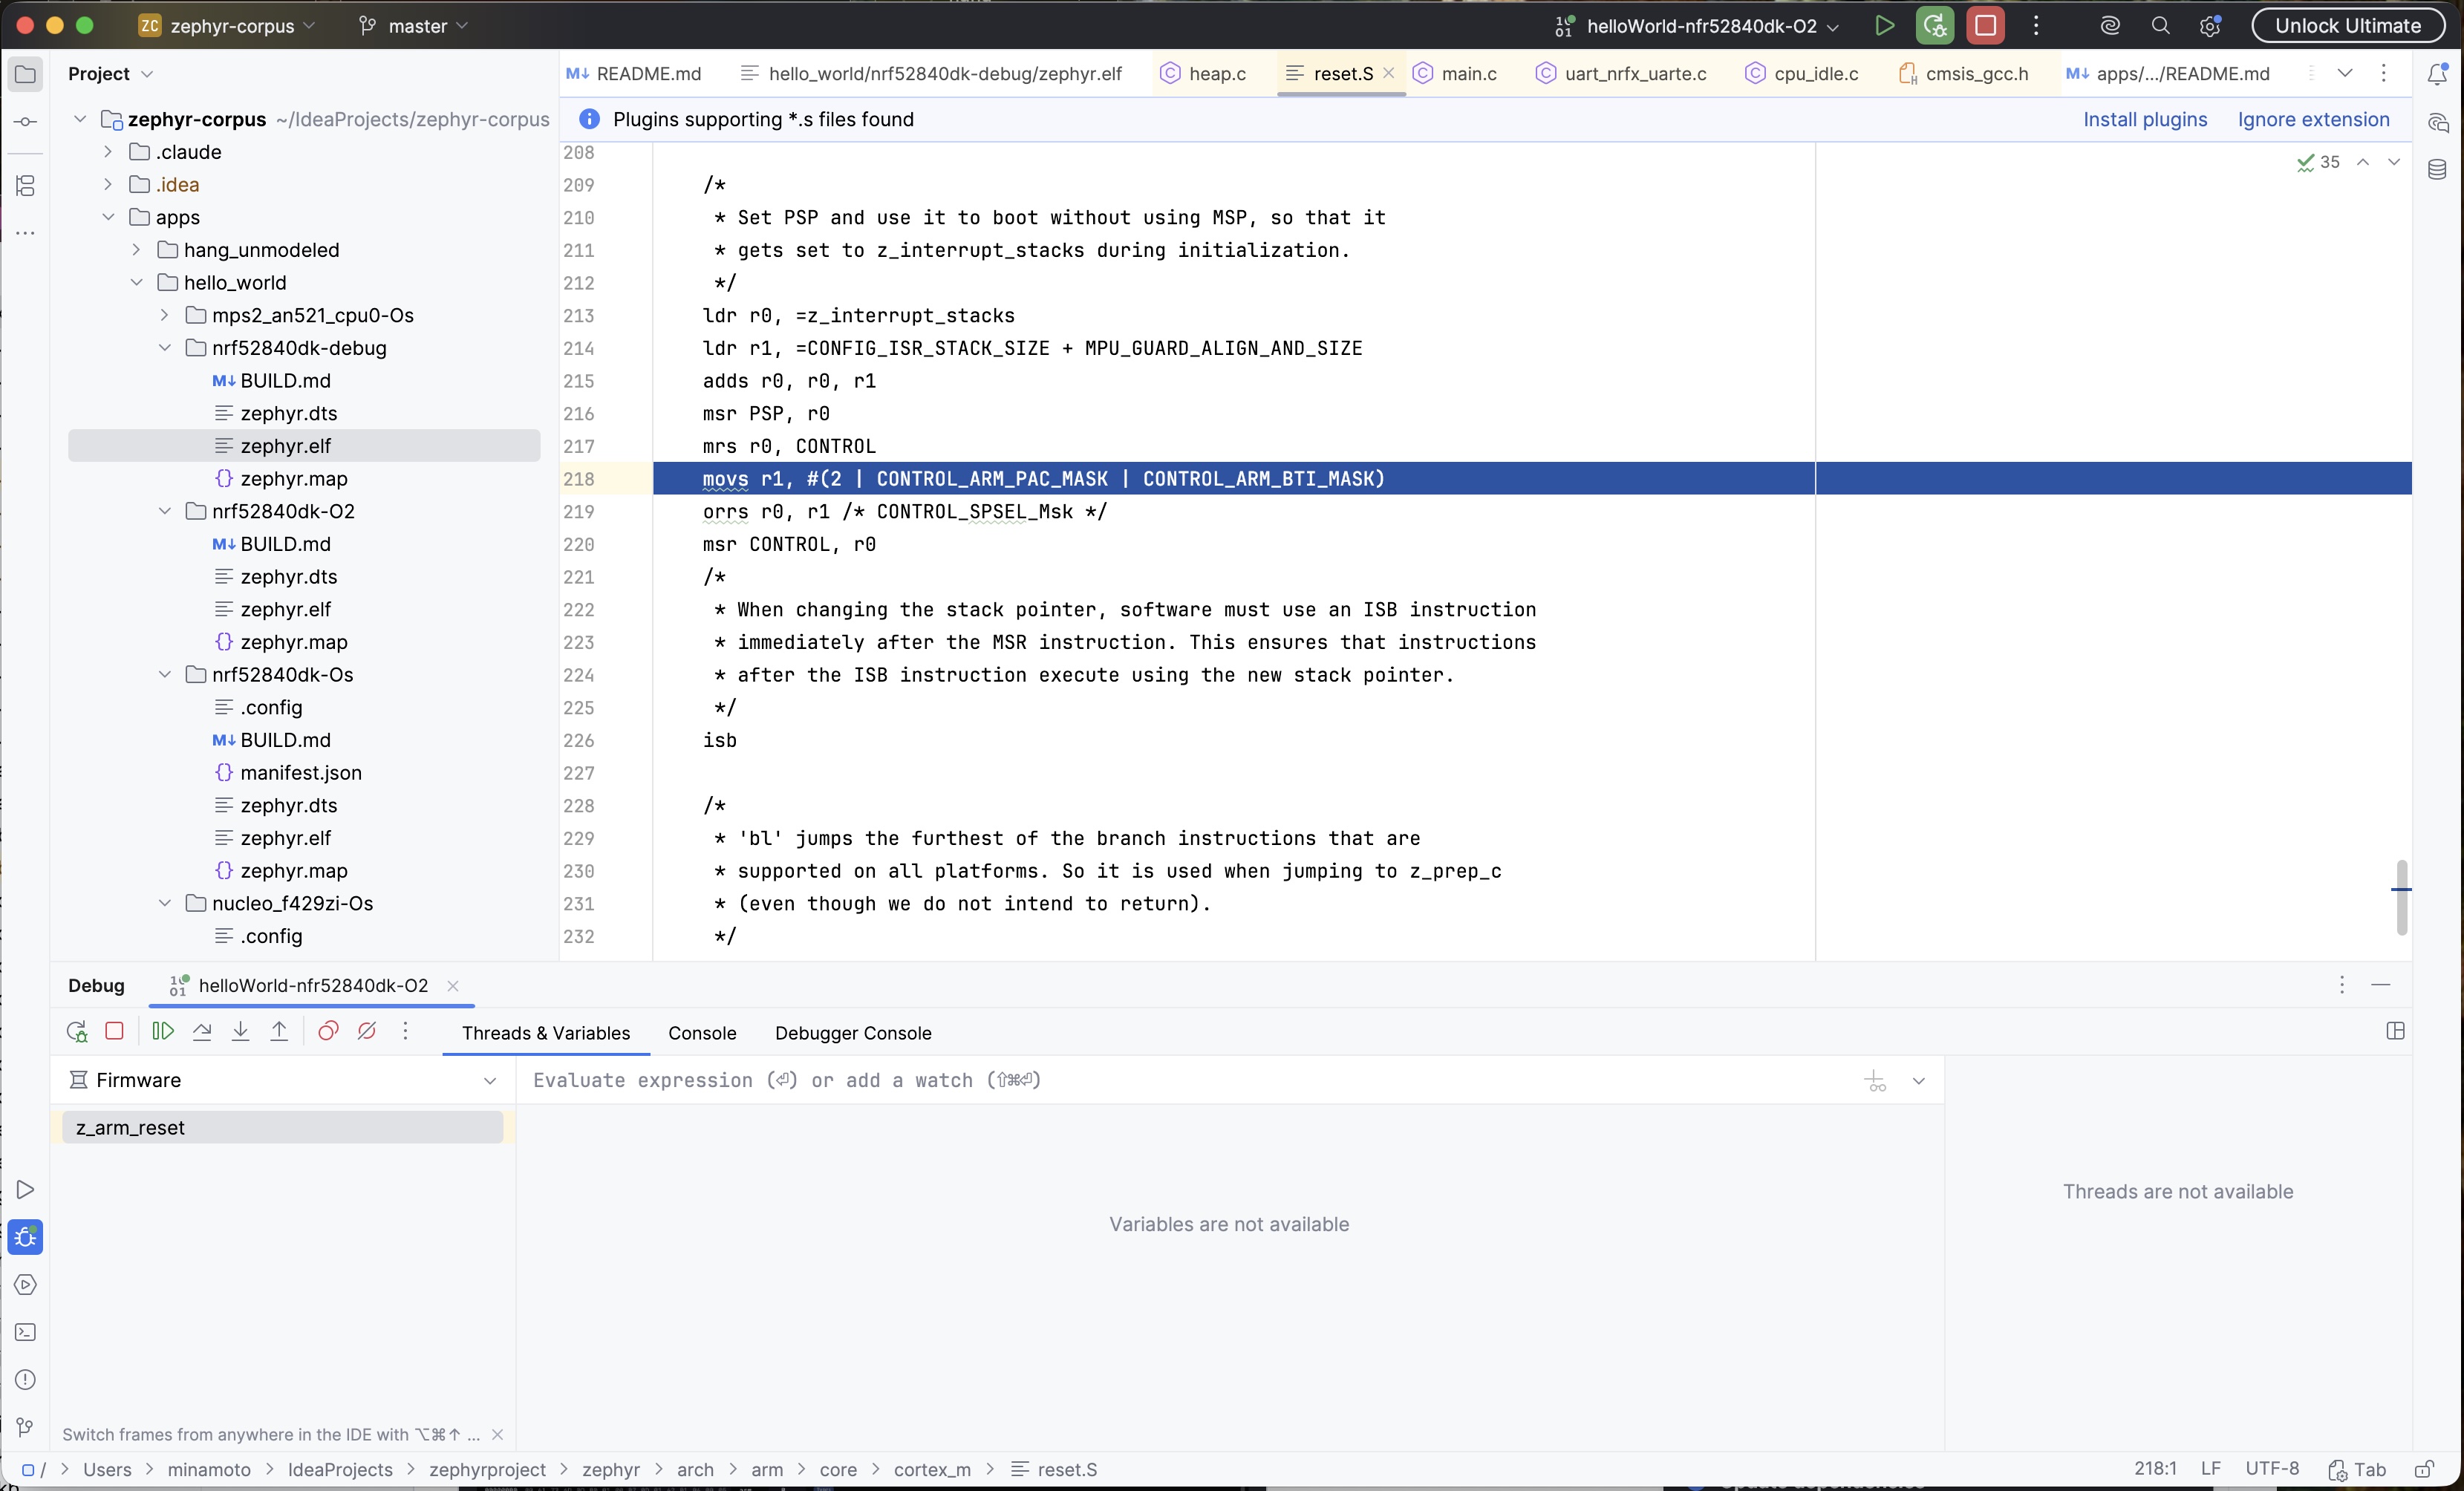Click Install plugins link
The image size is (2464, 1491).
(x=2145, y=119)
